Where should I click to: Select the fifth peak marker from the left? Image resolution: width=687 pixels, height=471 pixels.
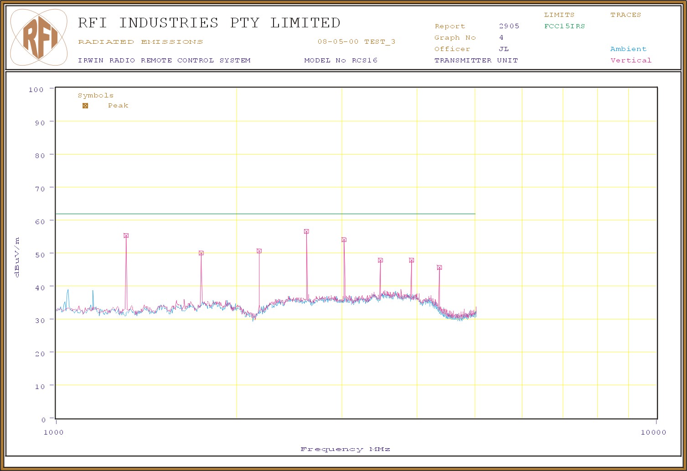click(x=344, y=240)
